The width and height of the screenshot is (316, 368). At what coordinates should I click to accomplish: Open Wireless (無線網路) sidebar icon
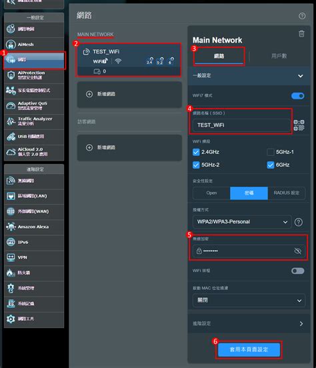point(11,181)
